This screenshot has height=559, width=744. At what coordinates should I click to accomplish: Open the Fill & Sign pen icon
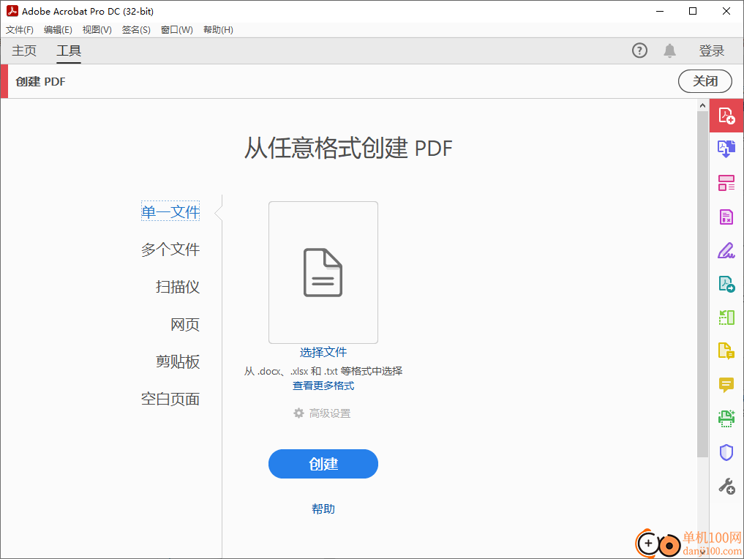[x=726, y=250]
